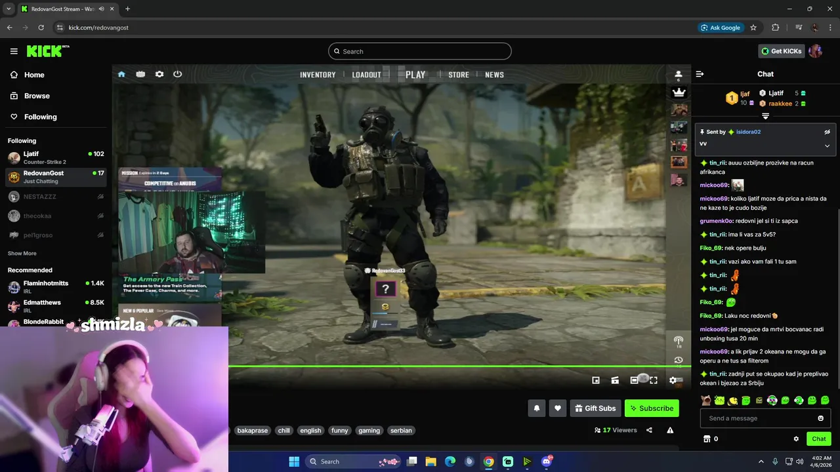The width and height of the screenshot is (840, 472).
Task: Click isidora02 username in pinned message
Action: pos(748,132)
